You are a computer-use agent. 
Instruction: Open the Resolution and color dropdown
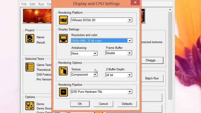tap(130, 41)
